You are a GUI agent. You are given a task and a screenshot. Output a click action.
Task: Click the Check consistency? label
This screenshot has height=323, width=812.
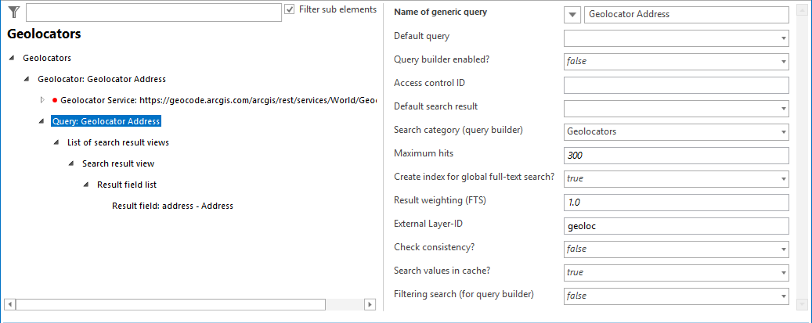[x=434, y=247]
